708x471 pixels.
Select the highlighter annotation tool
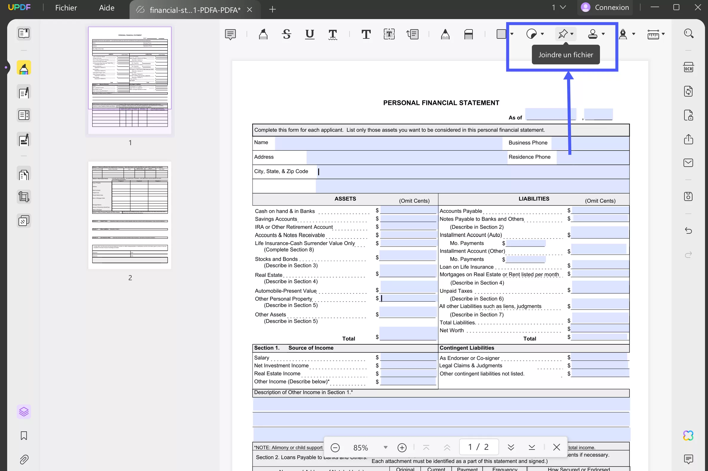tap(263, 34)
